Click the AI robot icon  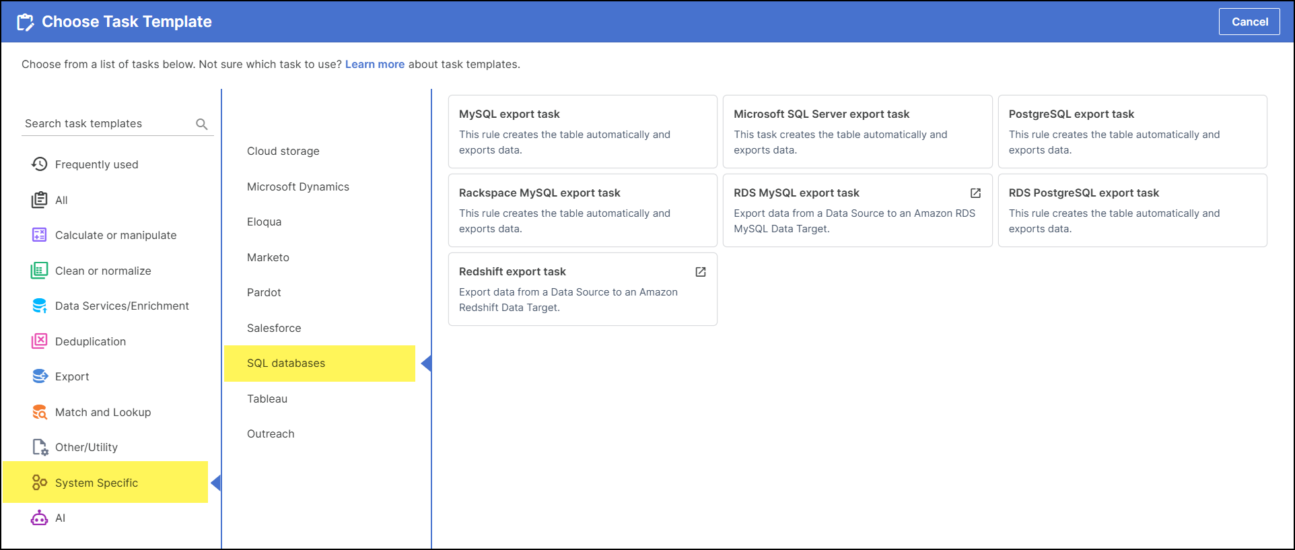40,518
